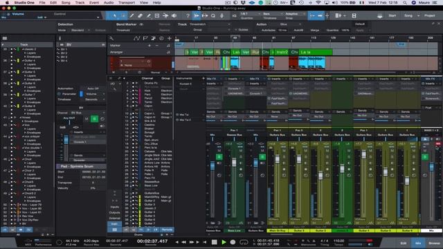Click the Record button in transport
This screenshot has width=443, height=249.
(x=233, y=242)
